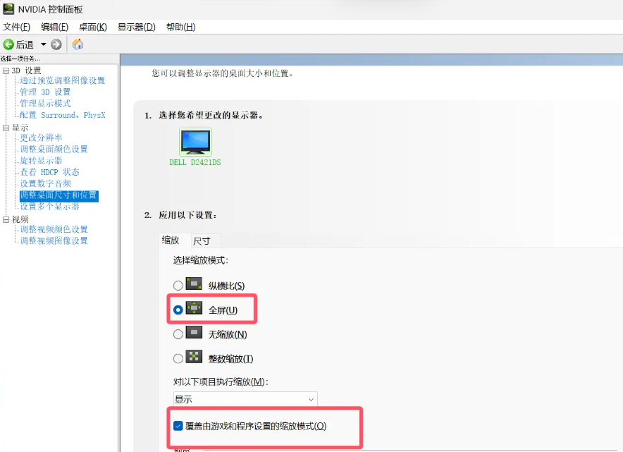Click the integer scaling mode icon

[x=194, y=357]
